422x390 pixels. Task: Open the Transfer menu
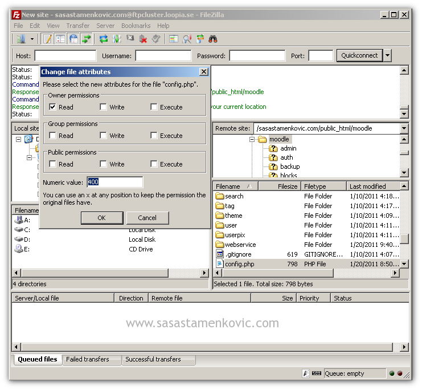pos(78,26)
